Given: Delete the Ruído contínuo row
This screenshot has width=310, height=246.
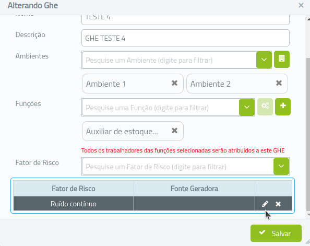Looking at the screenshot, I should (x=278, y=204).
